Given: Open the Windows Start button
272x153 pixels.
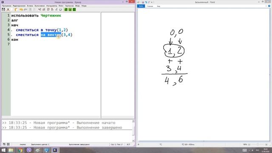Looking at the screenshot, I should pyautogui.click(x=3, y=150).
